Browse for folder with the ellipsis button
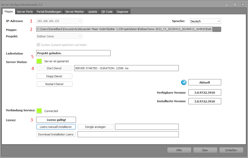The height and width of the screenshot is (158, 248). coord(217,29)
